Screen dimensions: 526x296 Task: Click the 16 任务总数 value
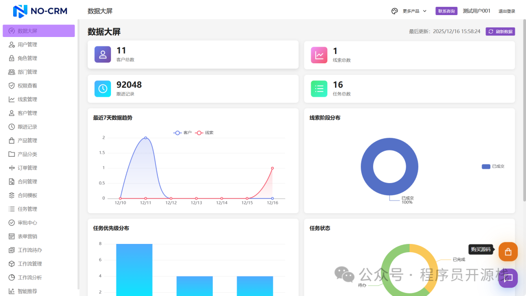(338, 85)
